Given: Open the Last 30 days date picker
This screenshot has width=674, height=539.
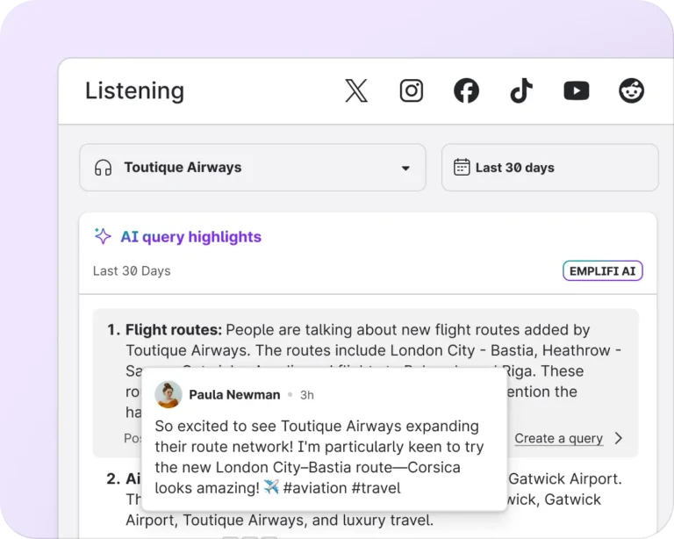Looking at the screenshot, I should click(549, 167).
